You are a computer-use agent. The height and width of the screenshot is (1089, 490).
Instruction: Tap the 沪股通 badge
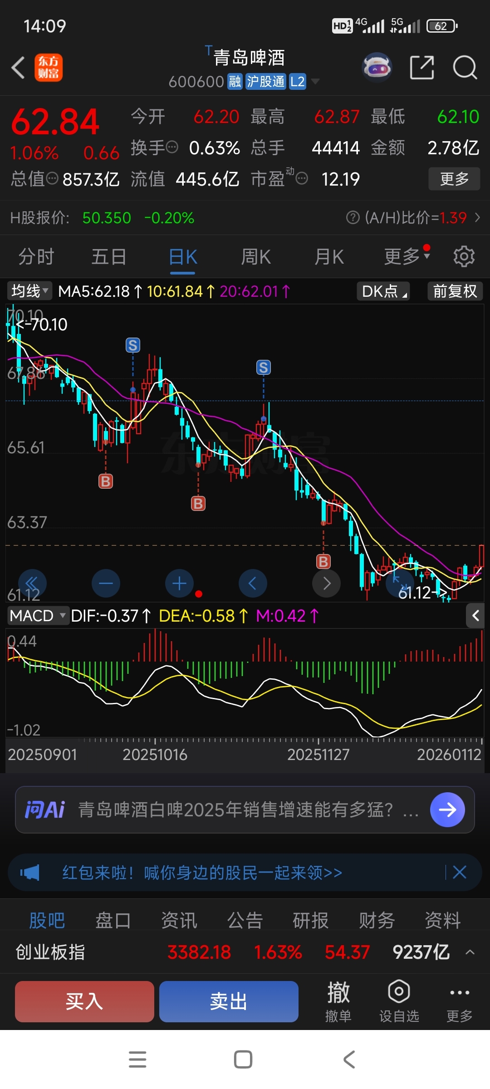click(266, 82)
